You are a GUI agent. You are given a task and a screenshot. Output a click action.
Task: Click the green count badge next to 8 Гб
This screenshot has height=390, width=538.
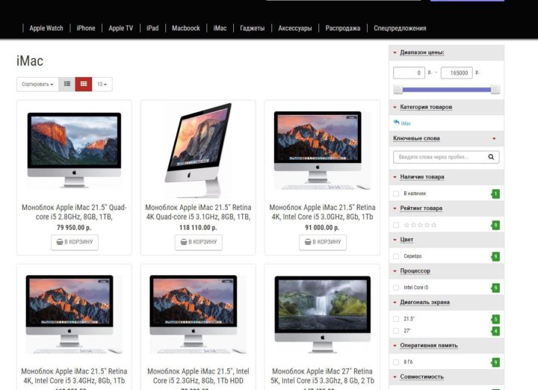point(495,362)
